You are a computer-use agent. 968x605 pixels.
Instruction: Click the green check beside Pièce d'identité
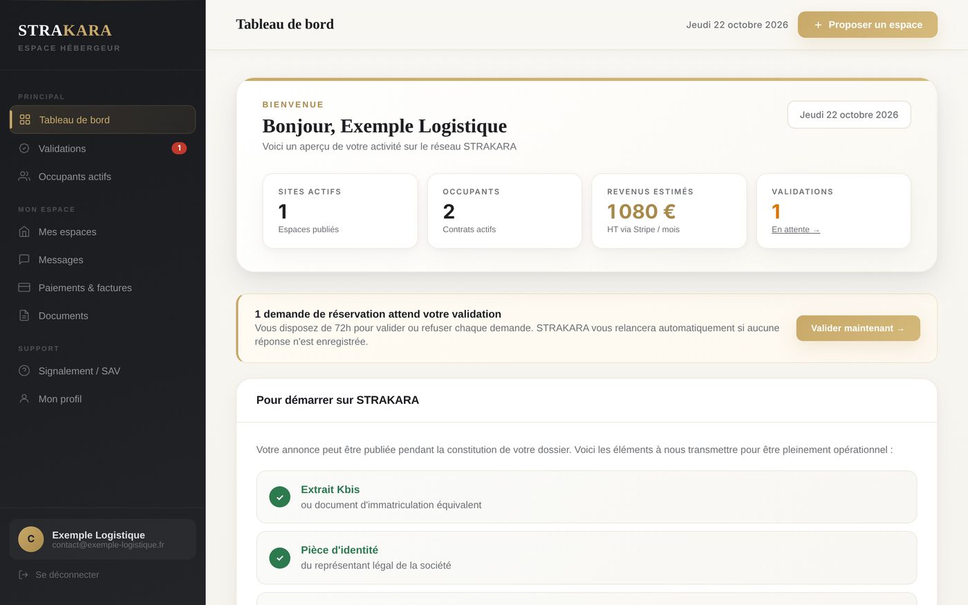point(279,558)
